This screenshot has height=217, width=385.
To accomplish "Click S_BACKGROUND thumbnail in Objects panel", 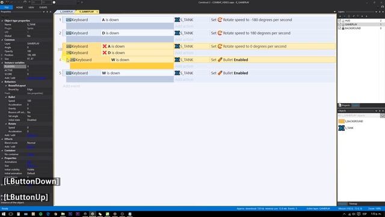I will 341,121.
